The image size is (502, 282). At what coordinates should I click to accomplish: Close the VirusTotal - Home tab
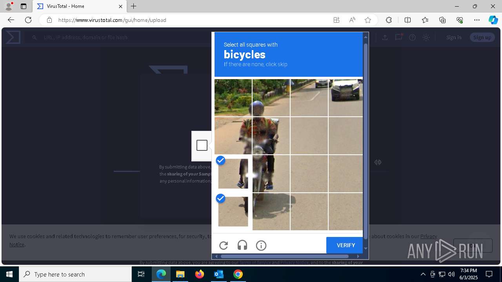tap(120, 6)
